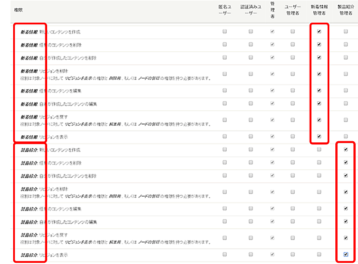Enable 認証済みユーザー for 新着情報 リビジョンを戻す
The width and height of the screenshot is (358, 264).
point(251,120)
